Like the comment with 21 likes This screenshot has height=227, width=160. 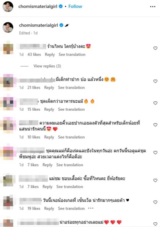(x=155, y=81)
